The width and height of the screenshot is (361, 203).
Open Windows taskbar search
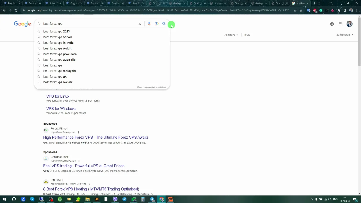tap(14, 199)
